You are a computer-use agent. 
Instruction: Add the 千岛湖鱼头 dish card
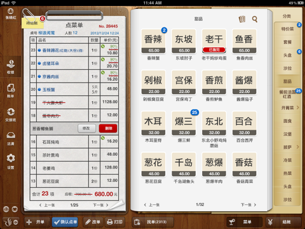[184, 165]
